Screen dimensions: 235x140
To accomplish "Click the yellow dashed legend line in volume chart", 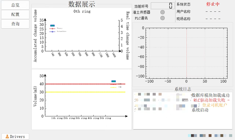I will [113, 87].
